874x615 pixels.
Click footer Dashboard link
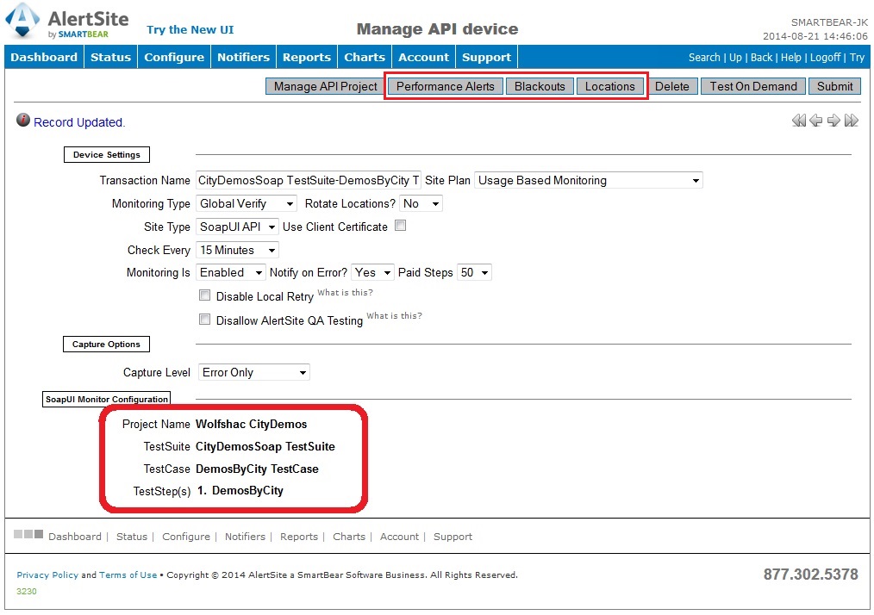pos(75,537)
